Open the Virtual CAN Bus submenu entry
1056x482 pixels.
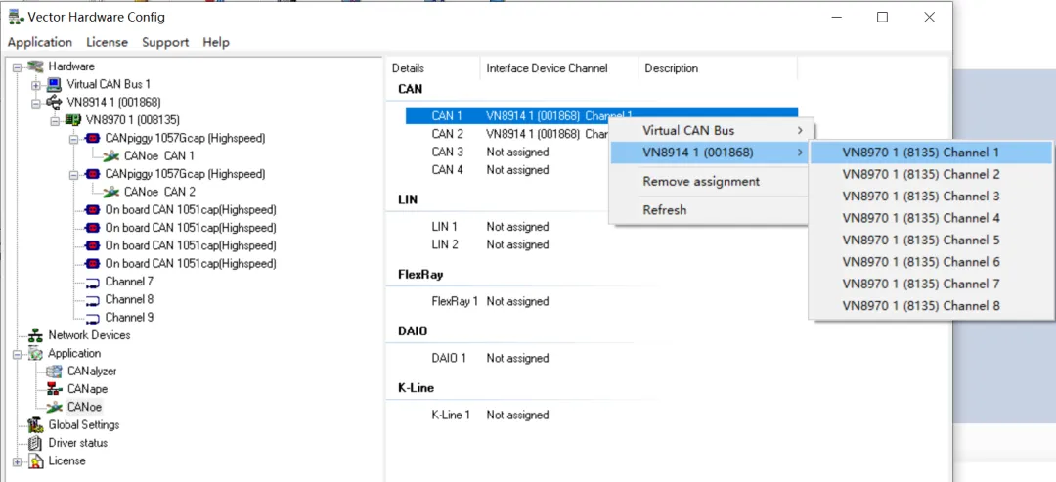point(711,131)
